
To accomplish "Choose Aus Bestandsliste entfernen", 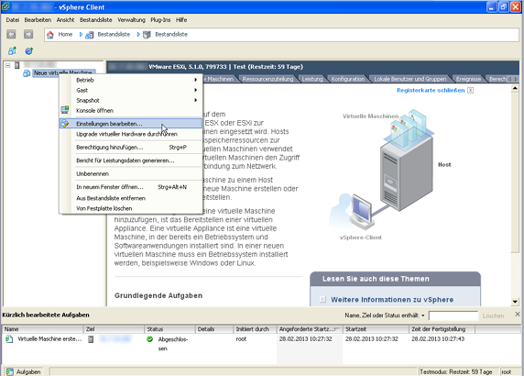I will 131,198.
